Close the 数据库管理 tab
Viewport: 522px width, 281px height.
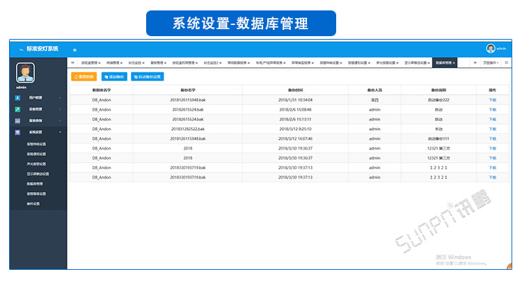pyautogui.click(x=453, y=63)
